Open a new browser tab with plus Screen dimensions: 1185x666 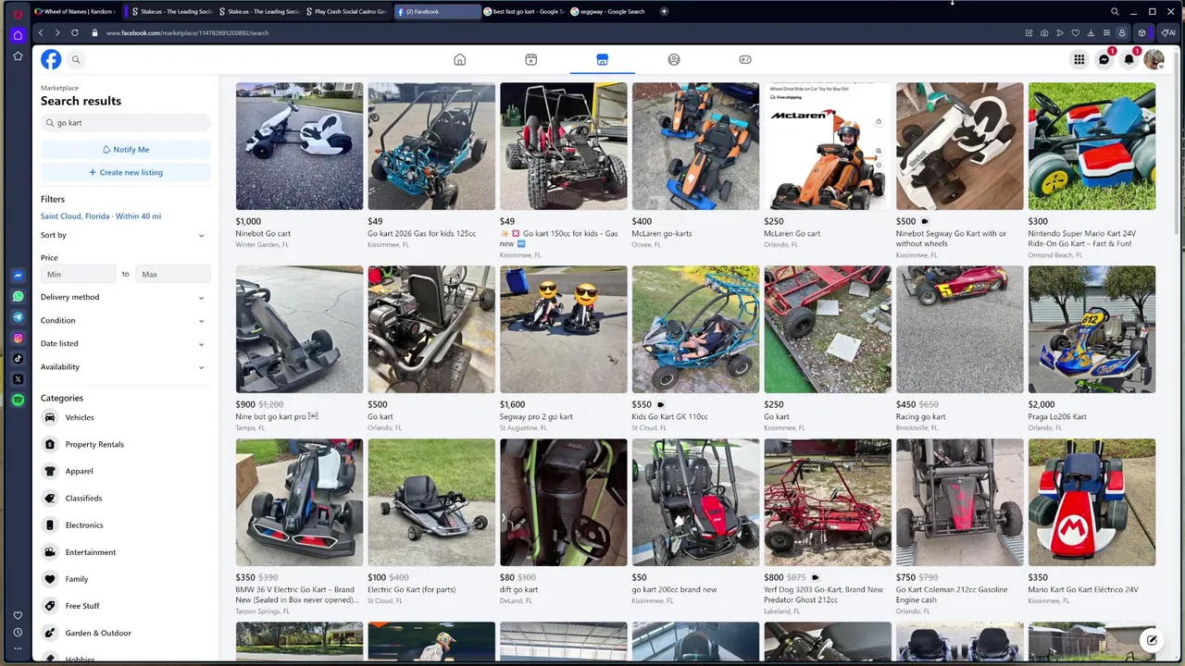[664, 11]
